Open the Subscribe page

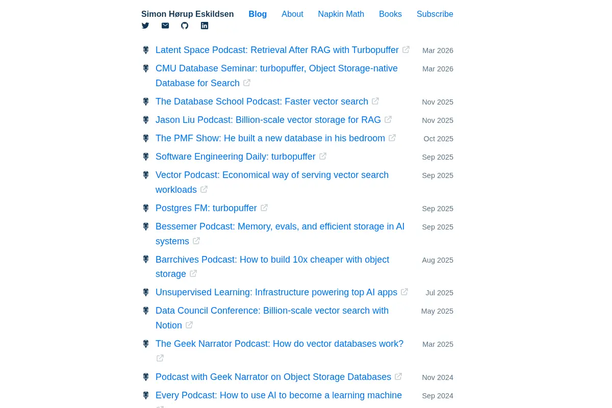(x=435, y=14)
